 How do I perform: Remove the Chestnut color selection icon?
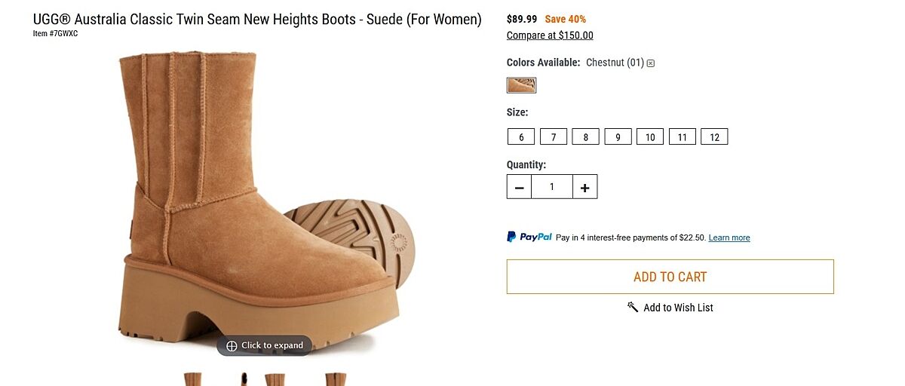[x=651, y=63]
